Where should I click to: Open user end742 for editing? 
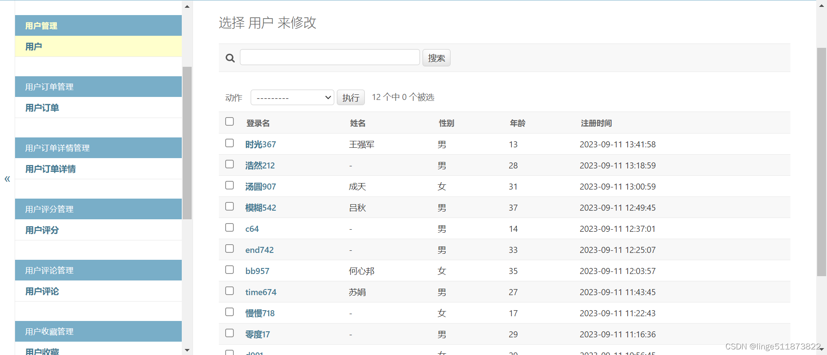(x=259, y=250)
